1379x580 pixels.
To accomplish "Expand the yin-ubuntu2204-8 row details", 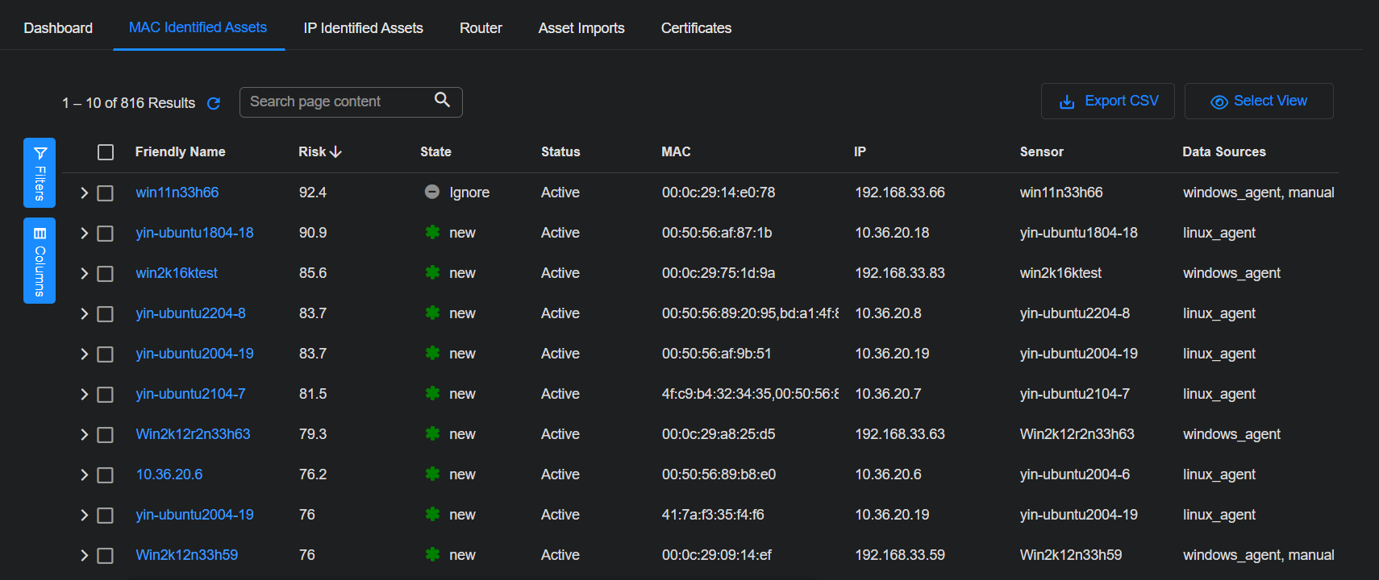I will point(84,314).
